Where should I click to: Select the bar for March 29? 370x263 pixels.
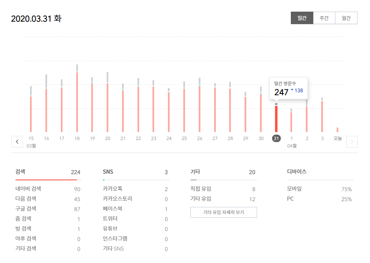(x=245, y=112)
